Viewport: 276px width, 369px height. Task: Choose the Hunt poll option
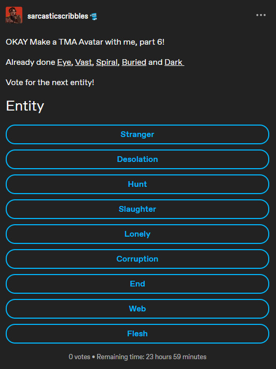137,184
